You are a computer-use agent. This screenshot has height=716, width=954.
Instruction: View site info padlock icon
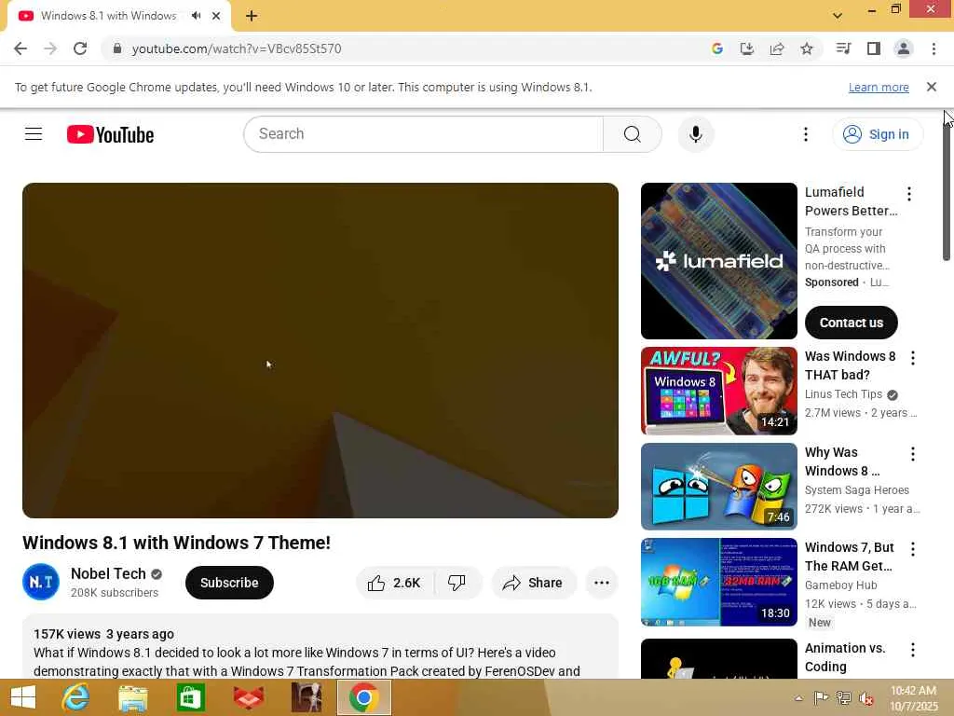[x=117, y=48]
